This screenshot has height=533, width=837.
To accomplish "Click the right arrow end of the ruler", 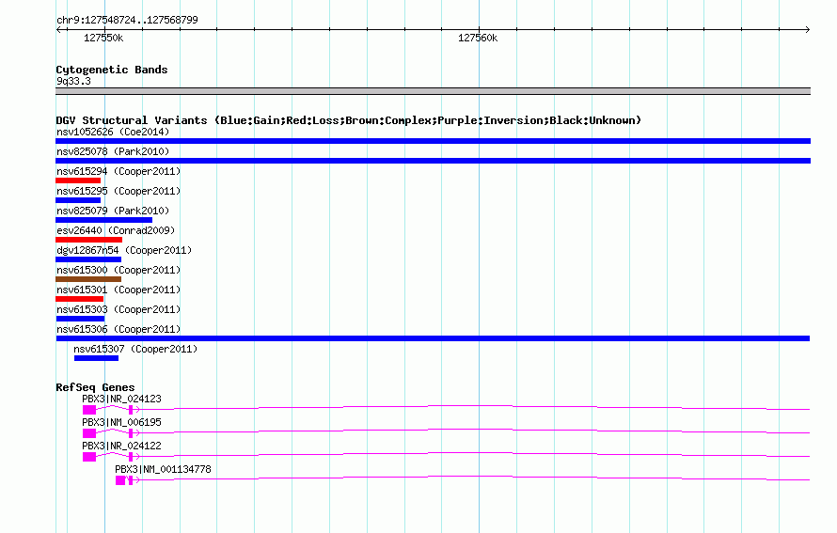I will click(x=808, y=30).
